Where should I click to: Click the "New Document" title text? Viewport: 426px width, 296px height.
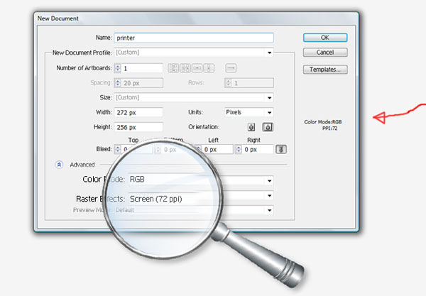pyautogui.click(x=58, y=18)
